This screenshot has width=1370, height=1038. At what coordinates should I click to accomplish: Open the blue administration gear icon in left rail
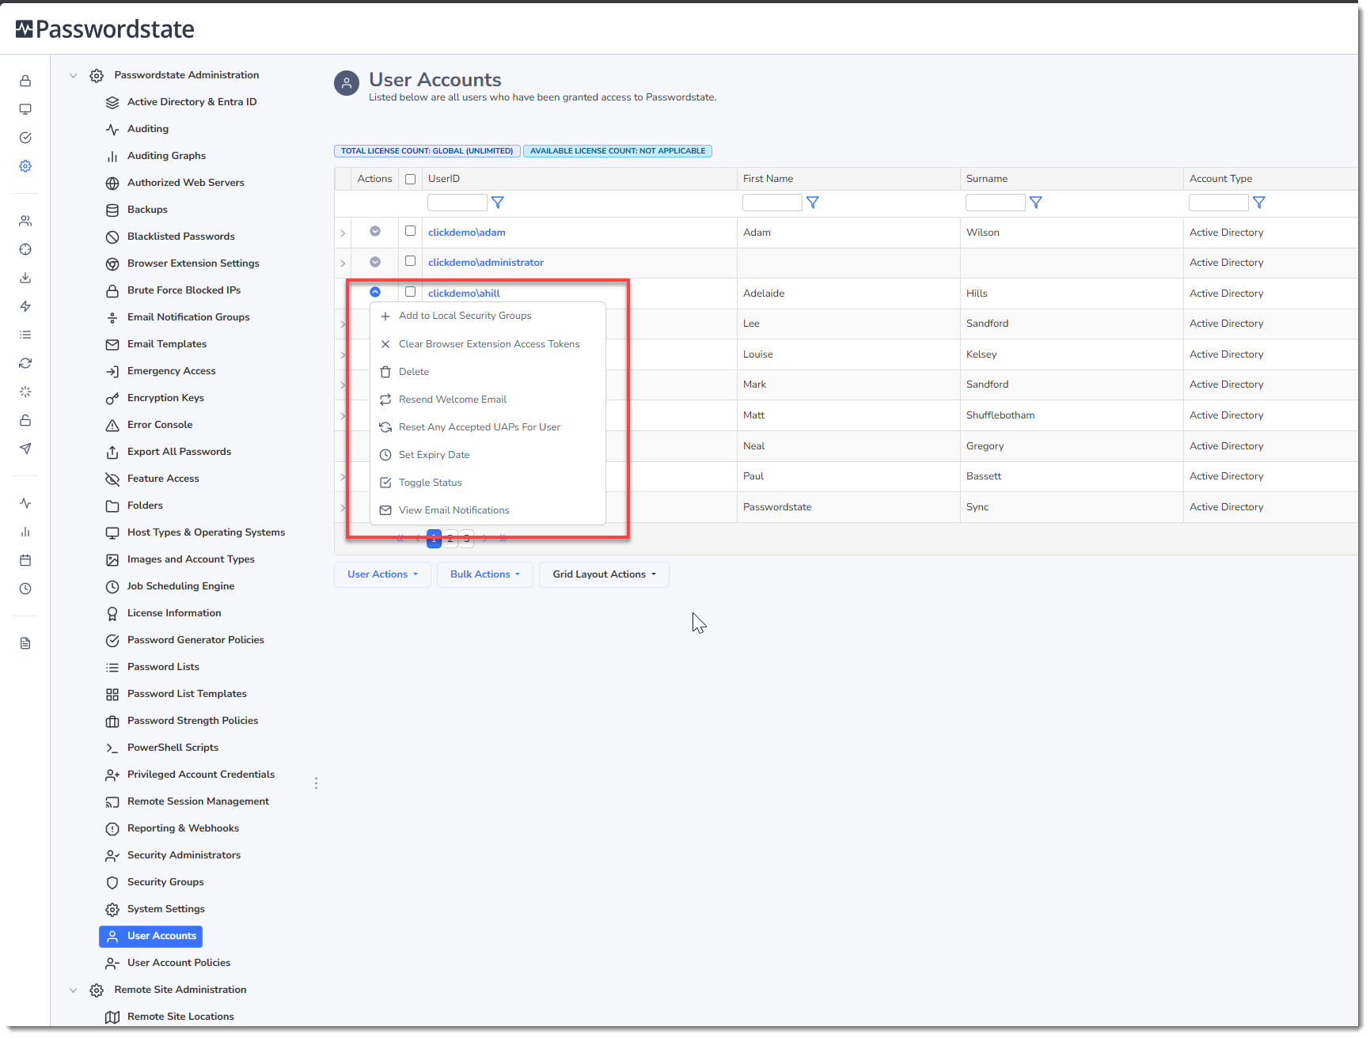click(25, 166)
